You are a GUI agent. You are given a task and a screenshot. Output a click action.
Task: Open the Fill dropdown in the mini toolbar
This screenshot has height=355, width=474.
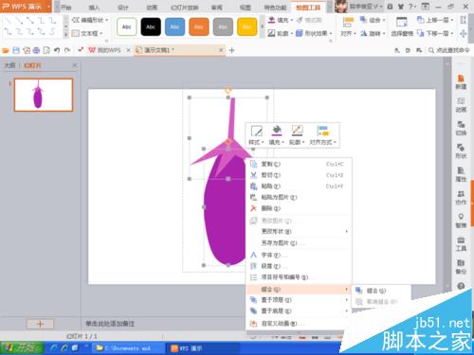coord(277,135)
